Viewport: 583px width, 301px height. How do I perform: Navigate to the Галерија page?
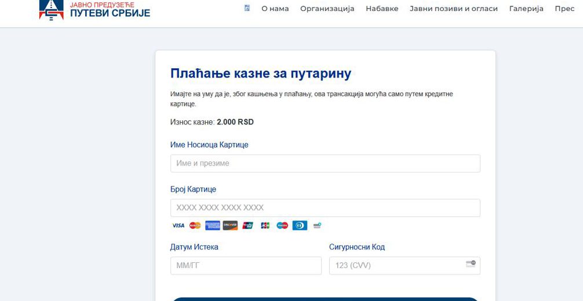tap(526, 9)
